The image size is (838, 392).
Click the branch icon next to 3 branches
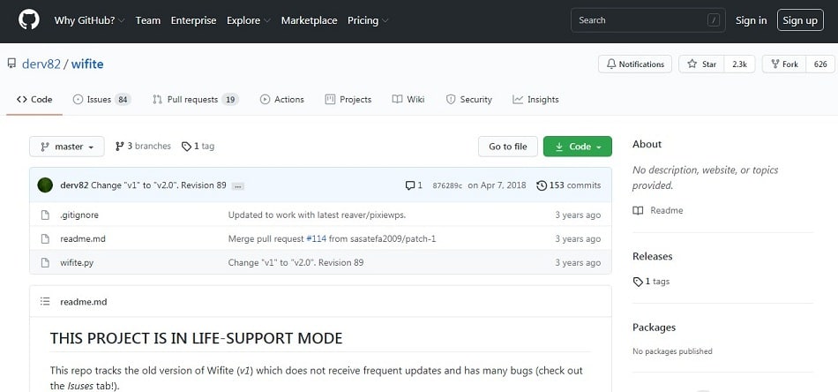[x=120, y=147]
